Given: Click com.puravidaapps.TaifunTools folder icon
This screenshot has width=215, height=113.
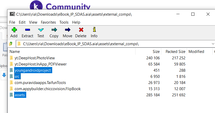Looking at the screenshot, I should tap(11, 83).
